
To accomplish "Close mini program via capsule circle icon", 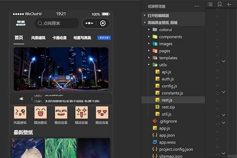I will (x=103, y=23).
